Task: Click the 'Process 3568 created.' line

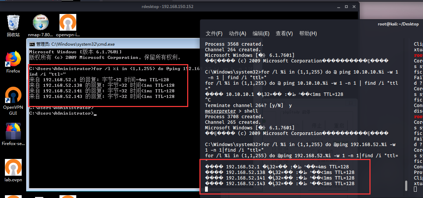Action: [234, 44]
